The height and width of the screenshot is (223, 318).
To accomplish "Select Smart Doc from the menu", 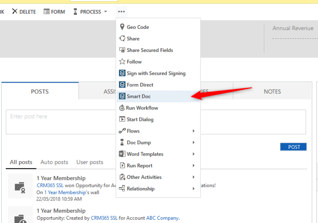I will click(x=139, y=96).
